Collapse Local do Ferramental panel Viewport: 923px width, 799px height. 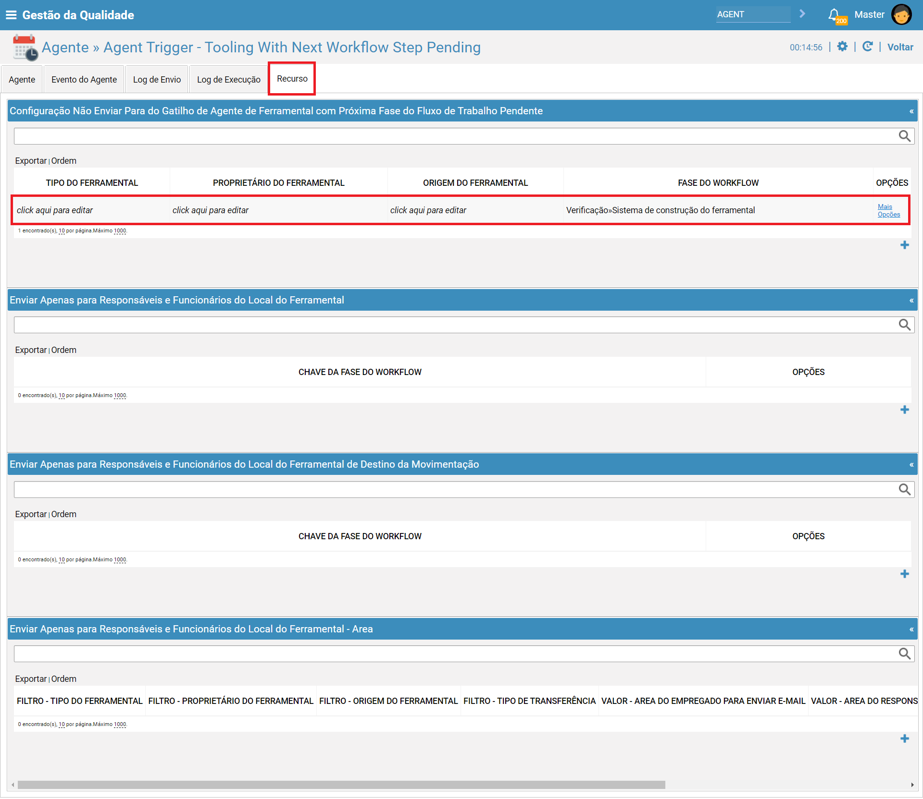click(x=911, y=301)
